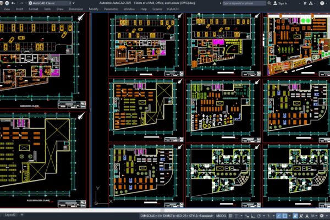Click the Plot printer icon
The width and height of the screenshot is (330, 220).
tap(7, 3)
